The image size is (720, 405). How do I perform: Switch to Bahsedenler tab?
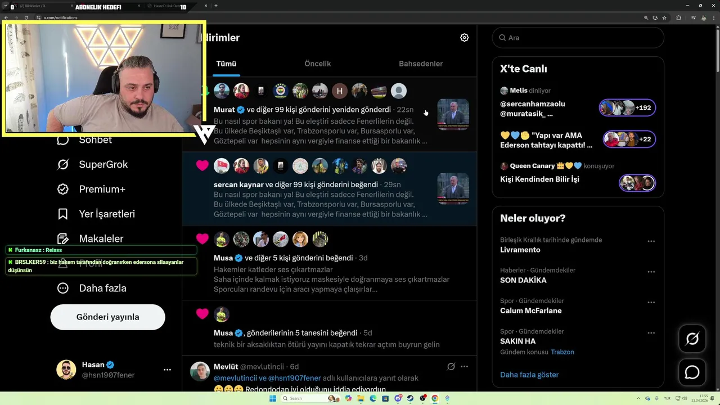click(x=421, y=64)
